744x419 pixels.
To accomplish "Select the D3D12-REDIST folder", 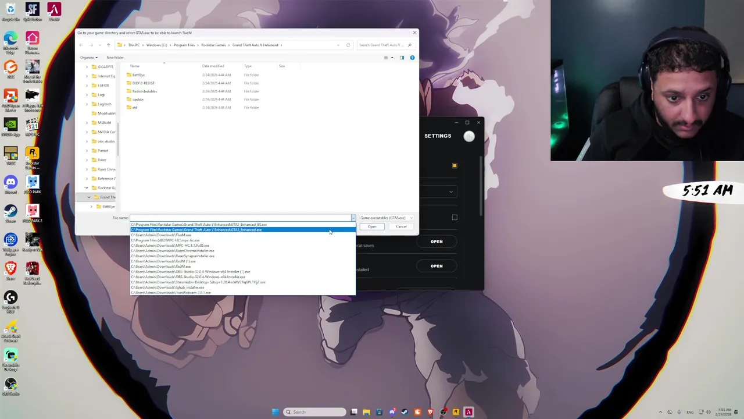I will [143, 83].
